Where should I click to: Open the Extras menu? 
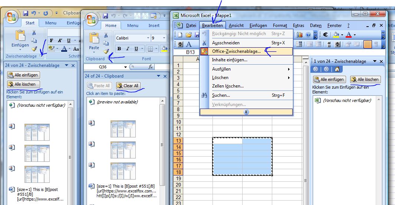click(x=298, y=25)
